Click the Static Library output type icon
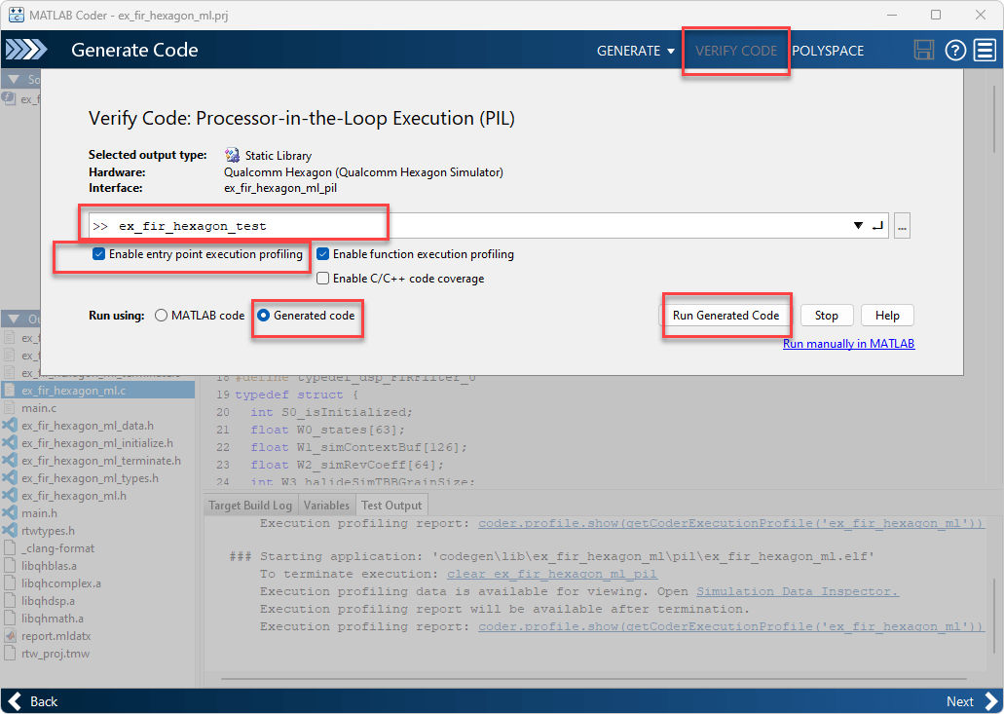Screen dimensions: 1004x714 232,155
